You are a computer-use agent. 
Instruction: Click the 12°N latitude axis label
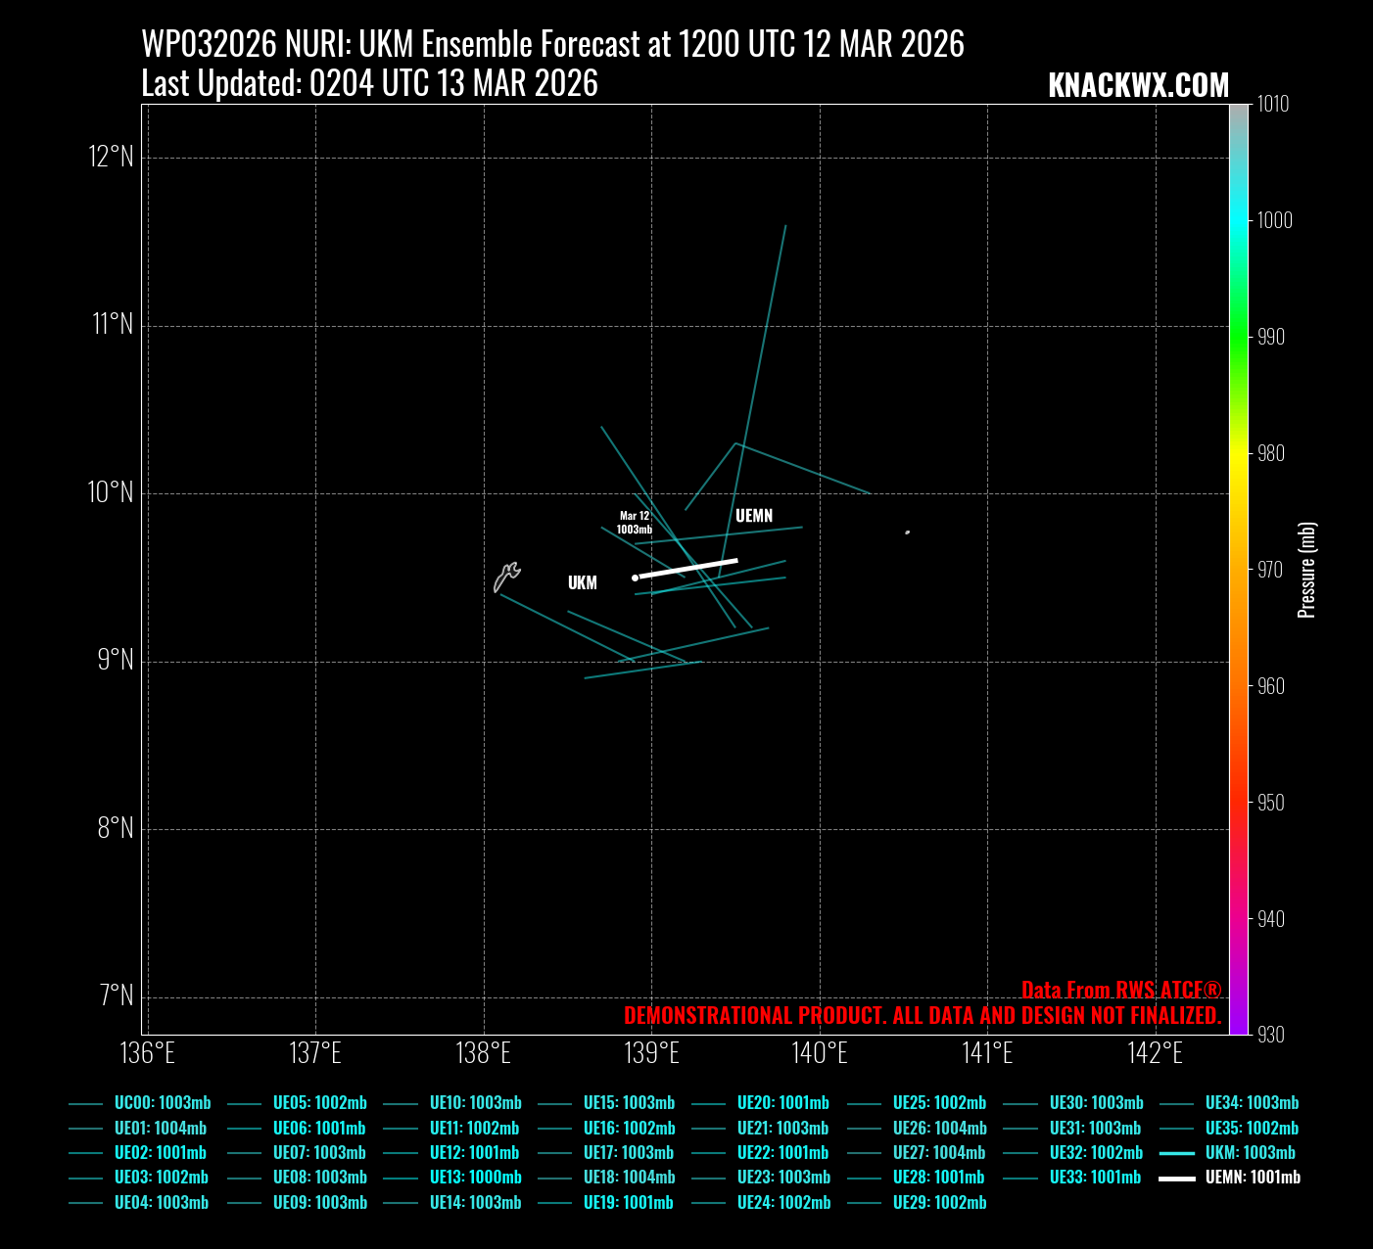click(x=111, y=157)
